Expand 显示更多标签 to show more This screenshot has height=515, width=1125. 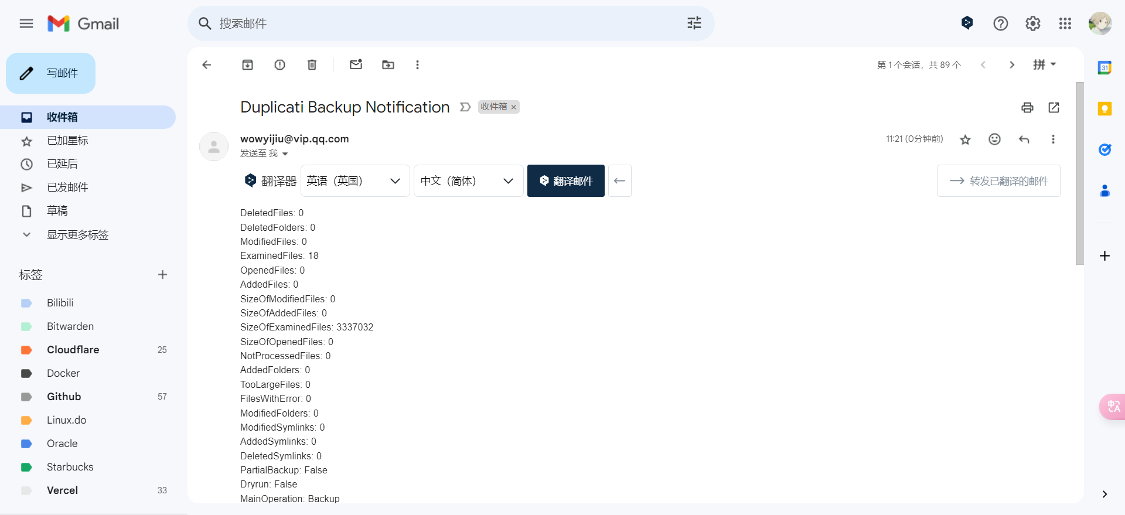click(x=88, y=235)
